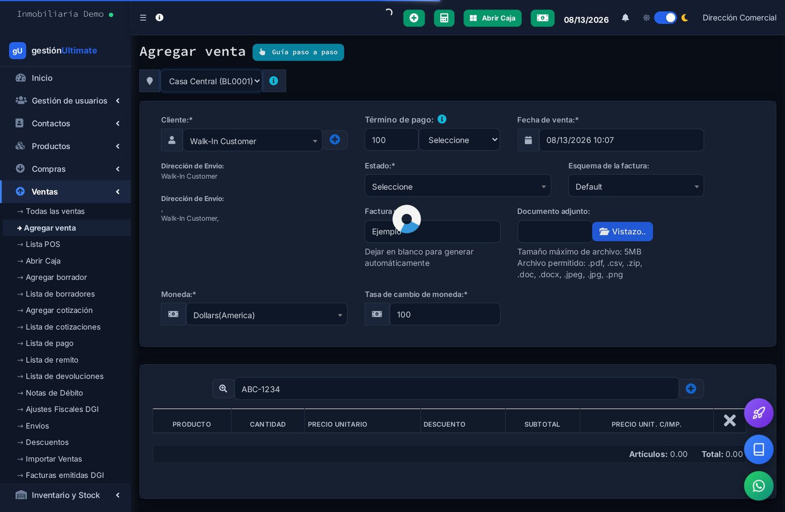Expand the Contactos sidebar menu
785x512 pixels.
[66, 123]
